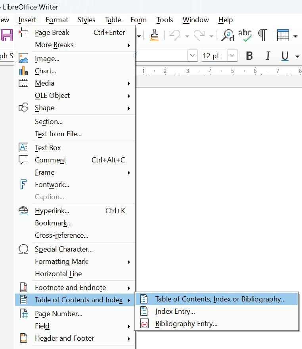The width and height of the screenshot is (302, 349).
Task: Select Image... menu entry
Action: pyautogui.click(x=75, y=59)
